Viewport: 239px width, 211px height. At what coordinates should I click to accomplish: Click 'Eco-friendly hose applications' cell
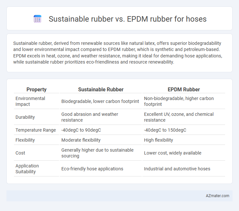[x=101, y=169]
